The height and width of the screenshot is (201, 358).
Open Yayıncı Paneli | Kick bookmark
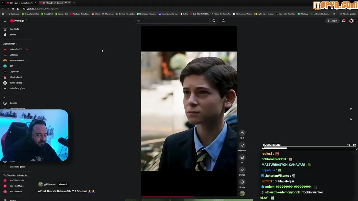(x=30, y=14)
